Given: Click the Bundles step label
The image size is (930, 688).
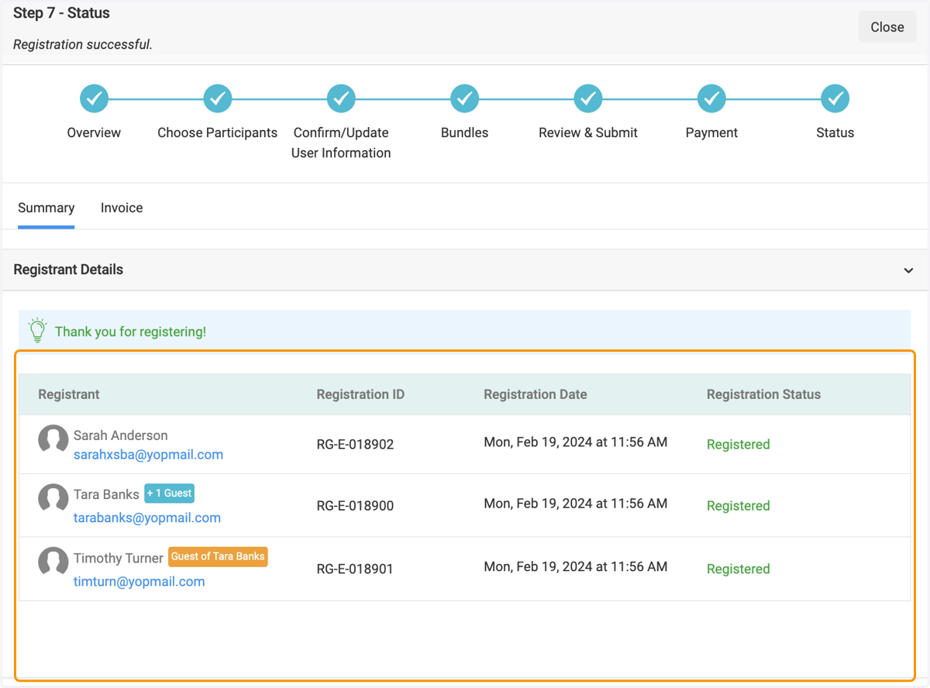Looking at the screenshot, I should point(465,132).
